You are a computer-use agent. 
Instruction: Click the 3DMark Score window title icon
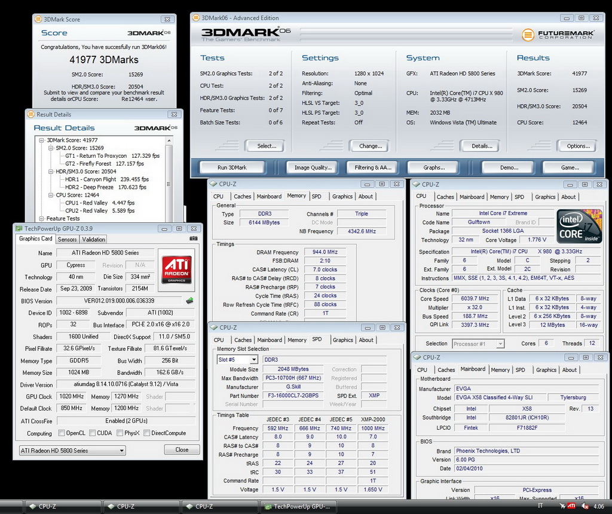[x=38, y=19]
